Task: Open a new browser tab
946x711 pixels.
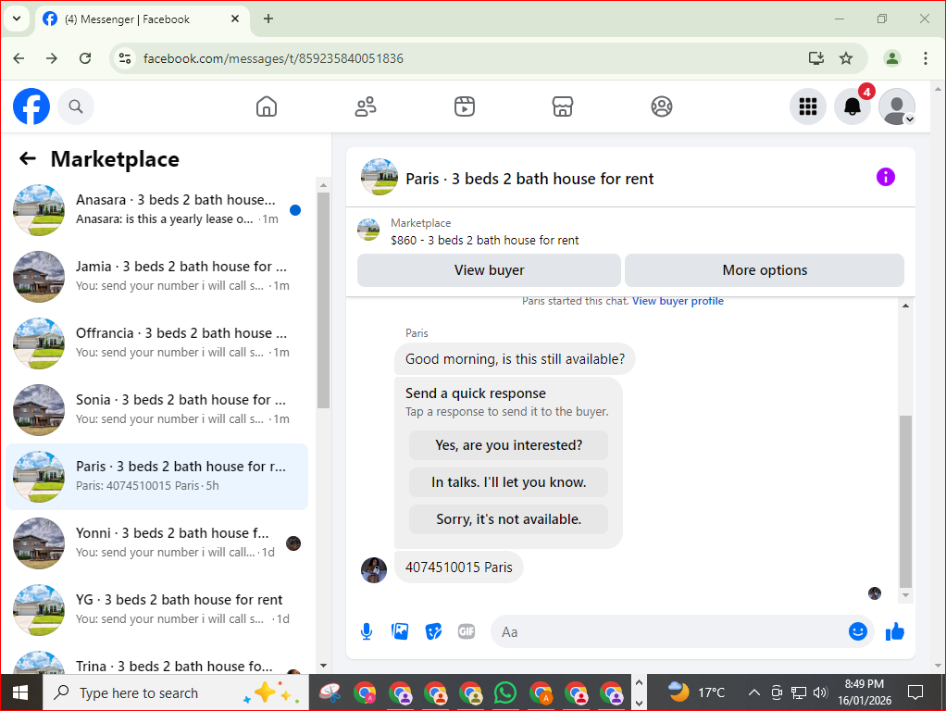Action: click(x=268, y=19)
